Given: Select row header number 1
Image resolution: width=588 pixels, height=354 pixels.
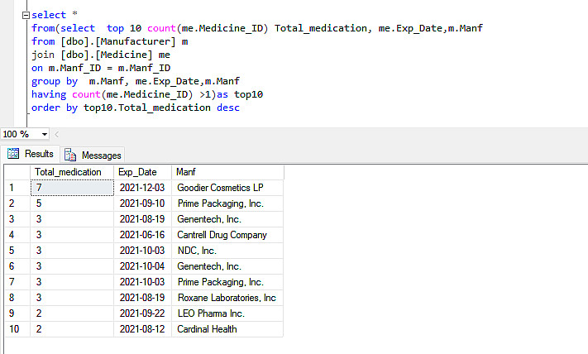Looking at the screenshot, I should click(17, 188).
